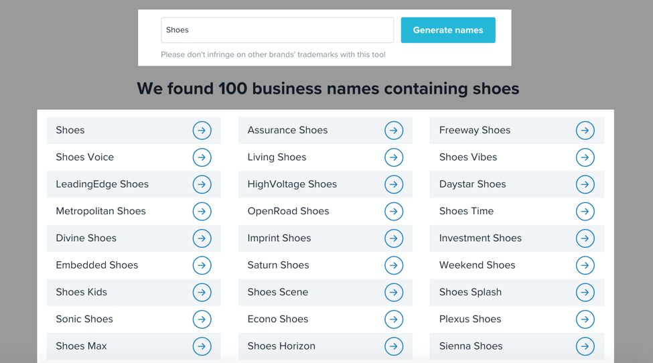The width and height of the screenshot is (653, 363).
Task: Click the arrow icon for Plexus Shoes
Action: tap(585, 319)
